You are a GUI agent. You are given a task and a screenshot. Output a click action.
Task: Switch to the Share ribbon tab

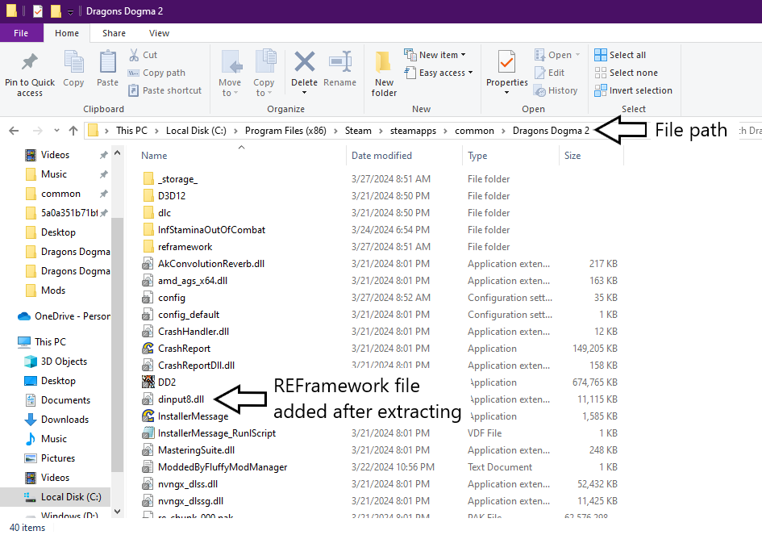[115, 33]
